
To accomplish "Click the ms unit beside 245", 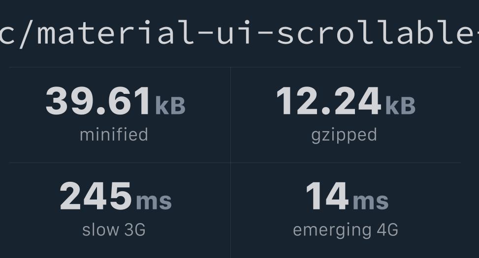I will point(154,201).
